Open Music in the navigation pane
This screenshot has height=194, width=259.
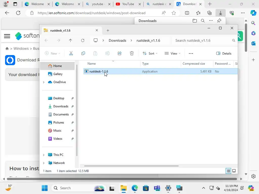tap(57, 131)
